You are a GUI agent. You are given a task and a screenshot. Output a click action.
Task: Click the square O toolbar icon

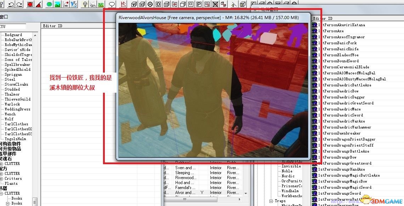coord(159,4)
